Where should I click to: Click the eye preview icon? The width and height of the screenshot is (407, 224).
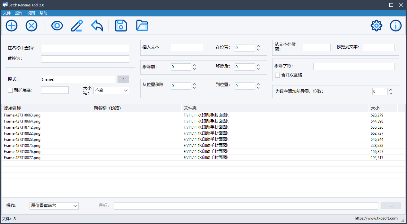coord(57,26)
